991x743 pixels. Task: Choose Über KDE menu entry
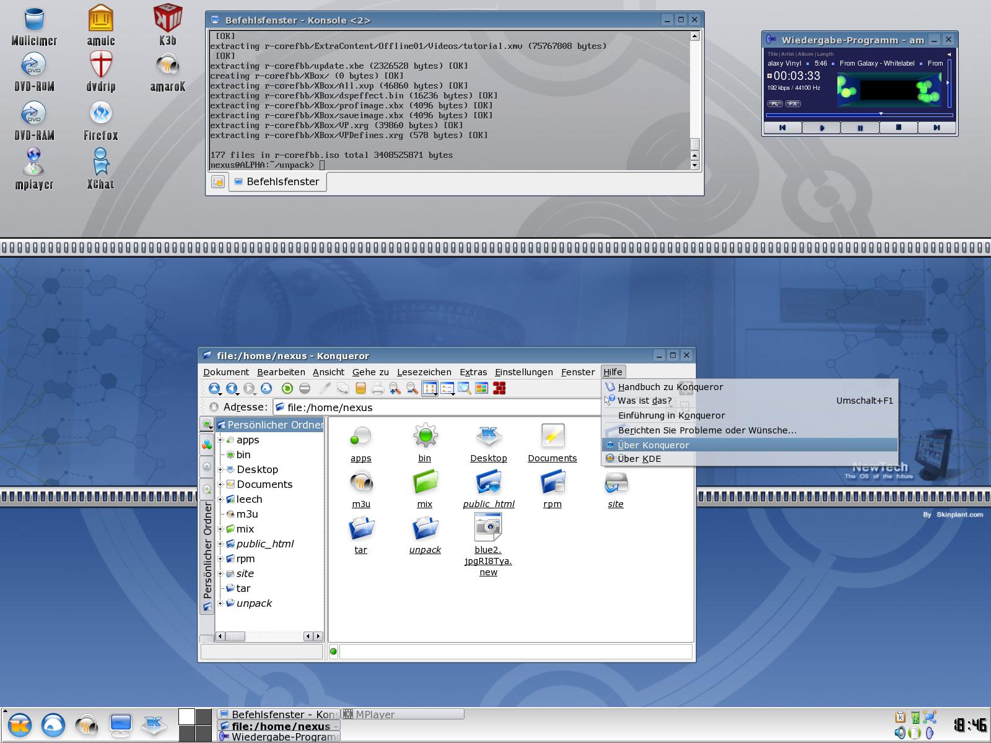tap(749, 459)
